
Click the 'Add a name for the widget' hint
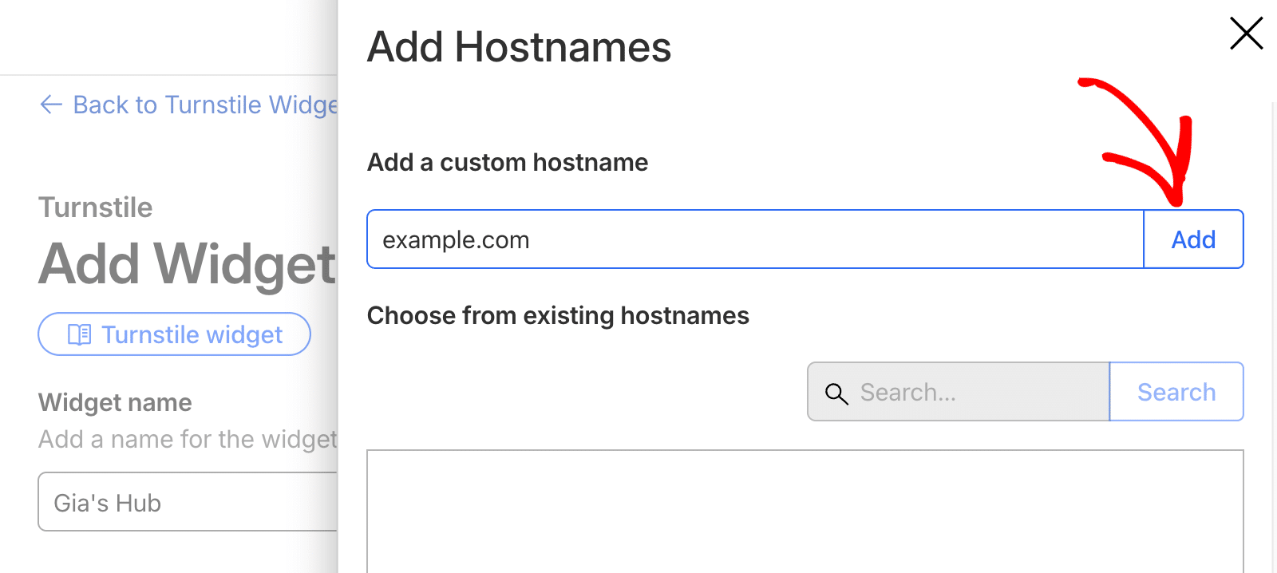[188, 439]
